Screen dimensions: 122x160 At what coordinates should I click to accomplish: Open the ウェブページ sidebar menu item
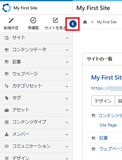36,74
